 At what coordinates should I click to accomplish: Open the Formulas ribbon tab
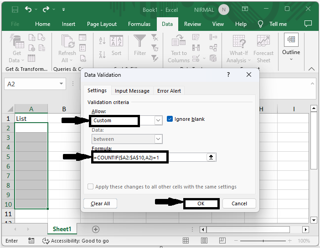tap(139, 24)
